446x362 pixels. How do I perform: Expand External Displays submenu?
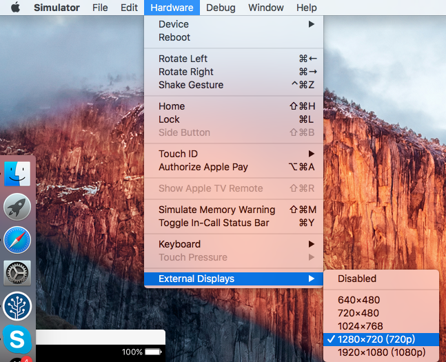coord(234,279)
